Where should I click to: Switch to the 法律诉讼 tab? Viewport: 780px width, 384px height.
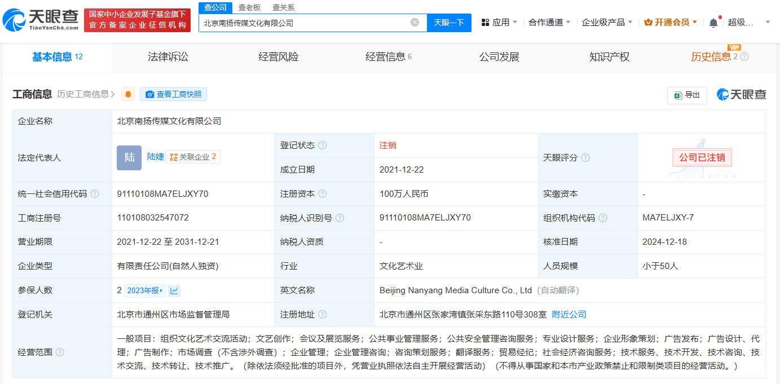pyautogui.click(x=168, y=56)
